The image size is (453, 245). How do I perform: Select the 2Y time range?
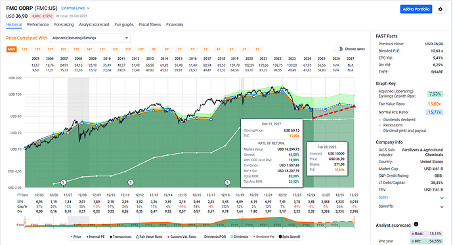click(244, 49)
